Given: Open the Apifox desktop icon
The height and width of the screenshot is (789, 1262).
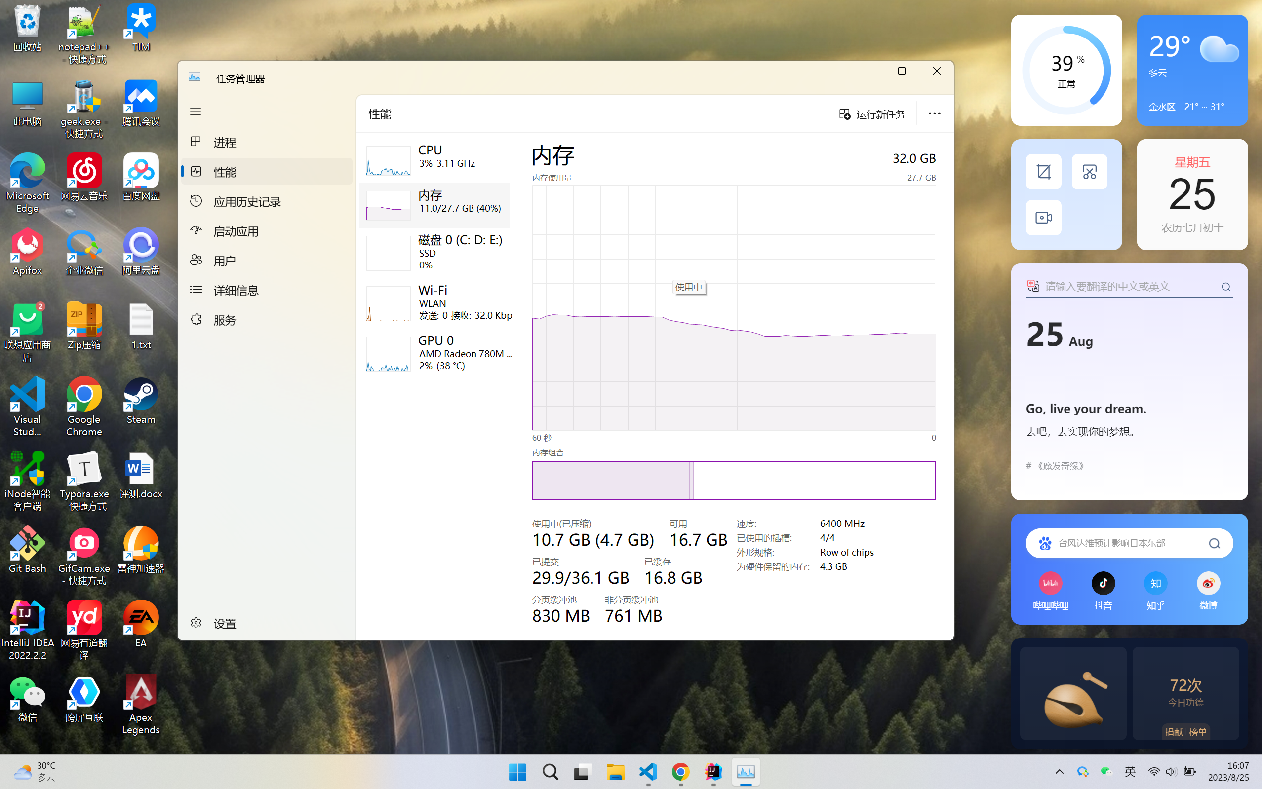Looking at the screenshot, I should [27, 252].
